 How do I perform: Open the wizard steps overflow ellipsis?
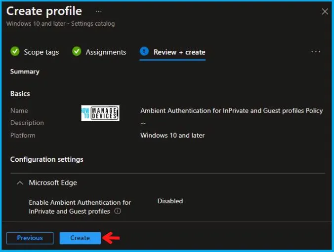316,52
